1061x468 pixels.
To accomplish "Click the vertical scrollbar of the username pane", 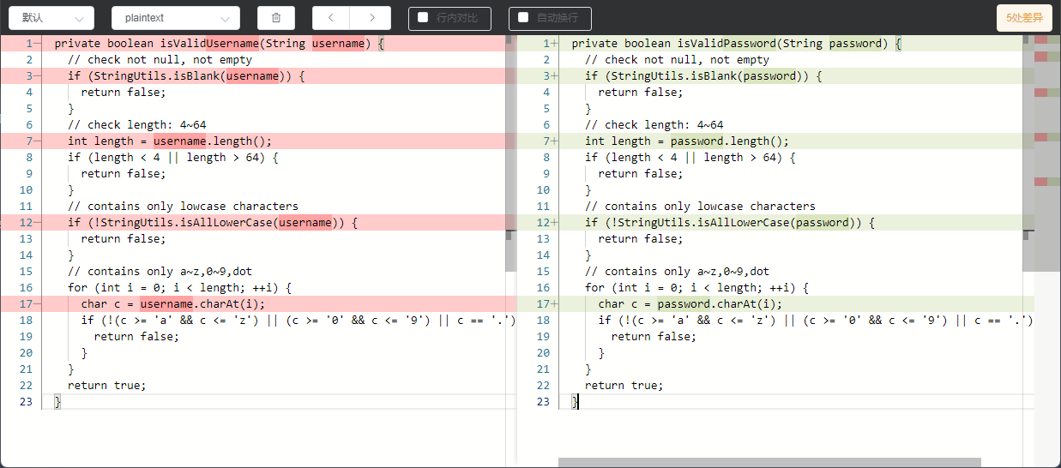I will [x=510, y=153].
